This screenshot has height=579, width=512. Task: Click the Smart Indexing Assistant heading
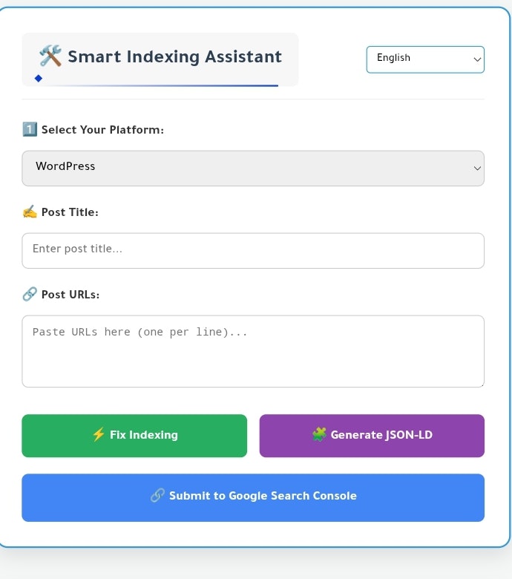(174, 56)
